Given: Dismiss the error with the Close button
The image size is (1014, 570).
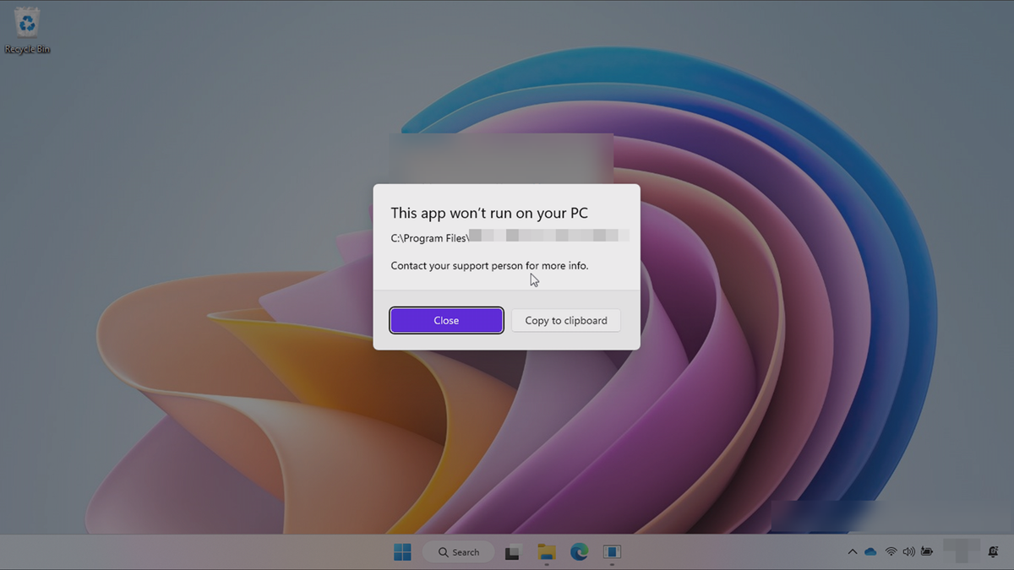Looking at the screenshot, I should pyautogui.click(x=446, y=320).
